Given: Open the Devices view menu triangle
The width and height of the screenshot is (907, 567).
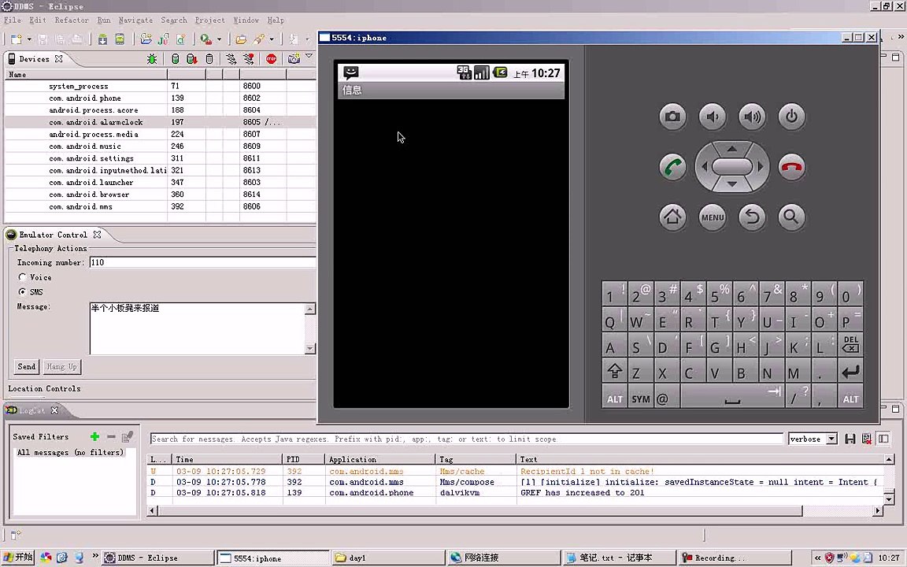Looking at the screenshot, I should (309, 56).
